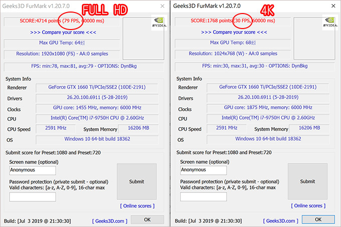Image resolution: width=341 pixels, height=227 pixels.
Task: Click '16206 MB' memory value in left window
Action: click(x=138, y=128)
